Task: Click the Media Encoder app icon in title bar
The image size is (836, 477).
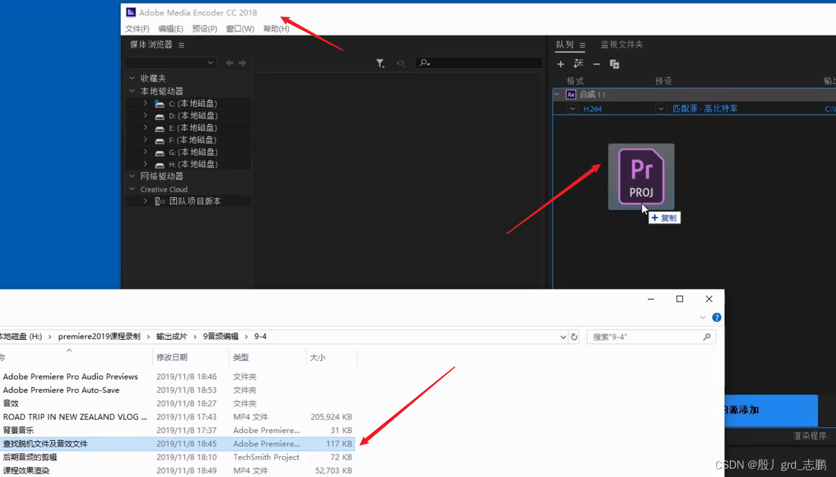Action: coord(131,12)
